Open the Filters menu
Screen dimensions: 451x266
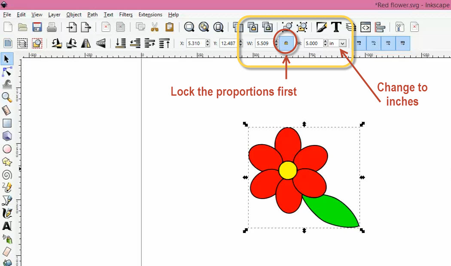pos(126,14)
